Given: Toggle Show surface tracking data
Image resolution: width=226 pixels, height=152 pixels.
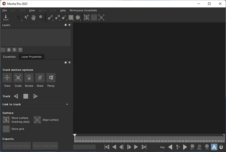Looking at the screenshot, I should (6, 120).
